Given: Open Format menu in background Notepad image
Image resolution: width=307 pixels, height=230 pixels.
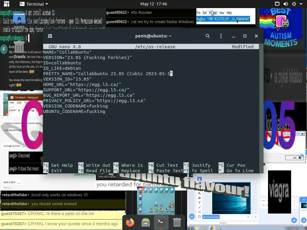Looking at the screenshot, I should [x=213, y=13].
